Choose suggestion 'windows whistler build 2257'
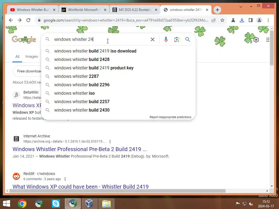Viewport: 279px width, 209px height. coord(118,102)
